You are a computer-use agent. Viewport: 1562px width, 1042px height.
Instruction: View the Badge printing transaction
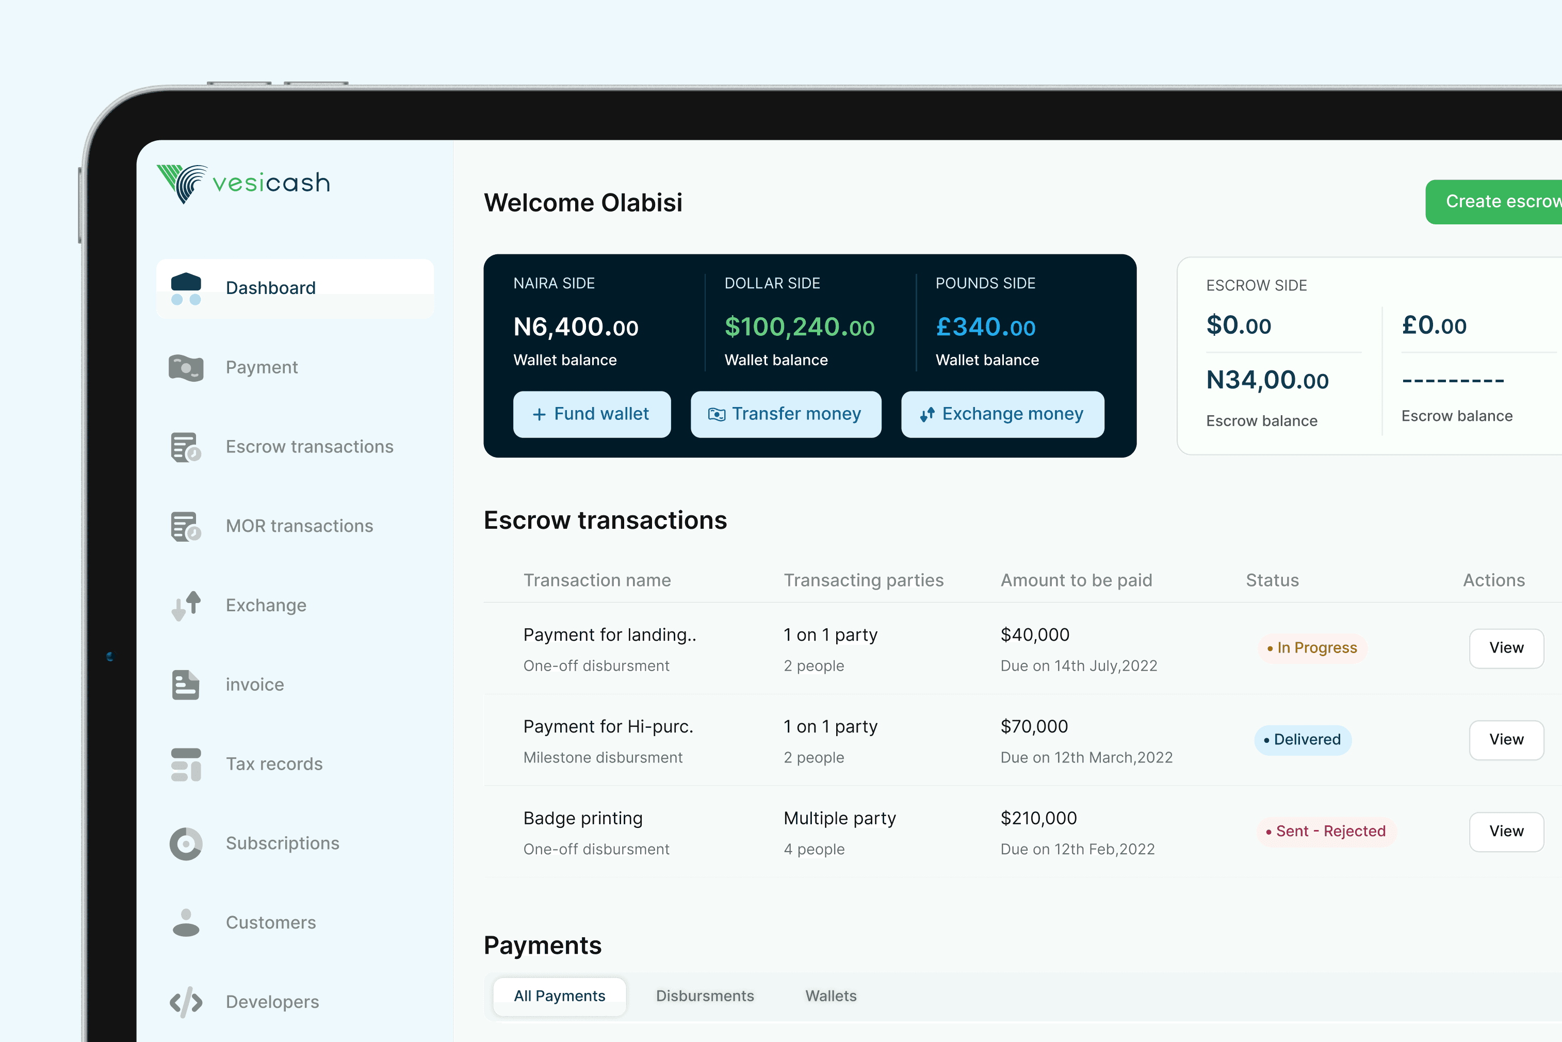click(x=1506, y=832)
